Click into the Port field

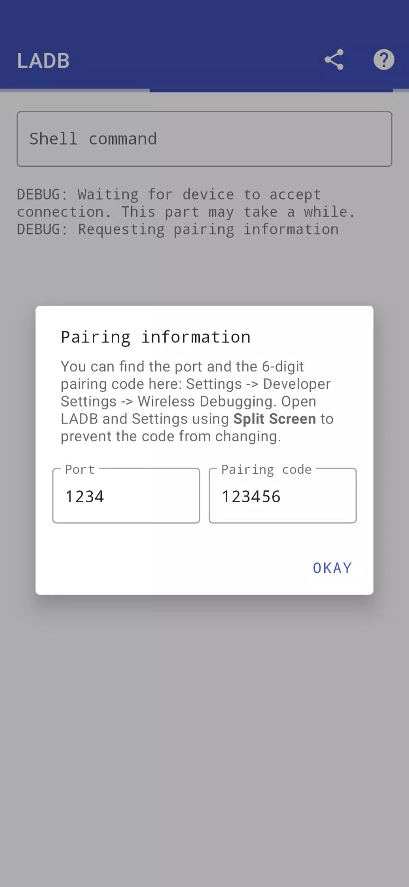coord(126,496)
